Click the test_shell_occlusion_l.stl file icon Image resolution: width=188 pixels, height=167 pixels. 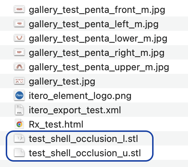tap(19, 138)
